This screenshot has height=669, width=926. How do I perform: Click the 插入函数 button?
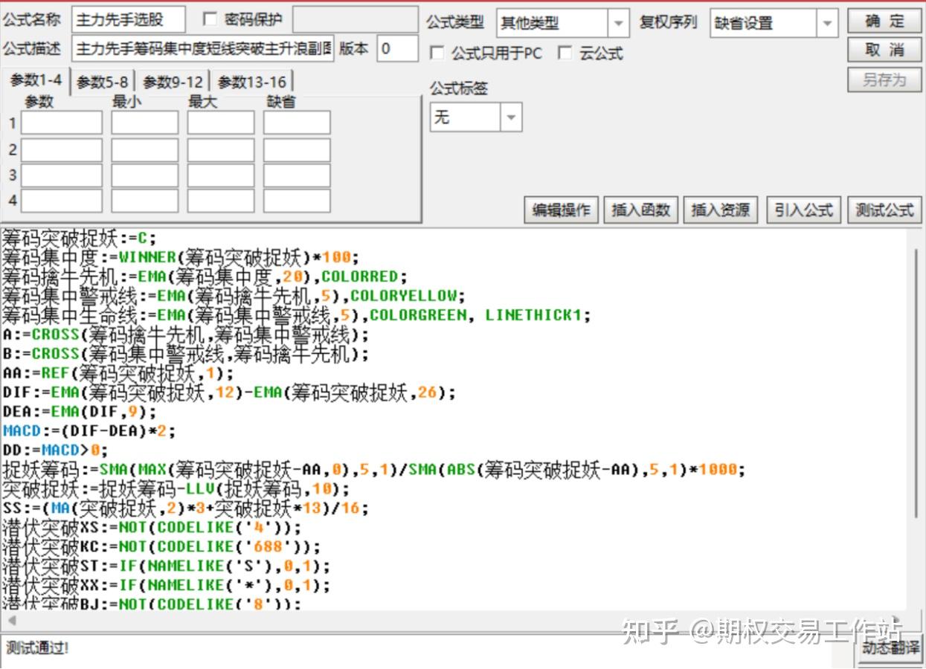(x=641, y=210)
